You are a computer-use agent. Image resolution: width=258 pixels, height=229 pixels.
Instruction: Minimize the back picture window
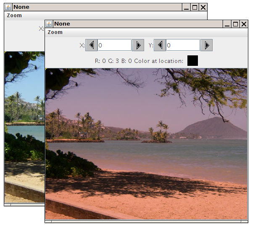click(187, 8)
